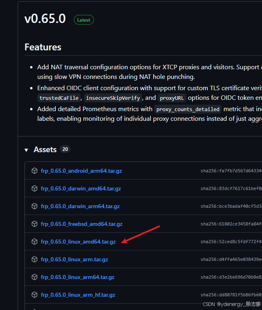Click package icon beside frp_0.65.0_linux_arm_hf.tar.gz
262x310 pixels.
click(x=35, y=295)
